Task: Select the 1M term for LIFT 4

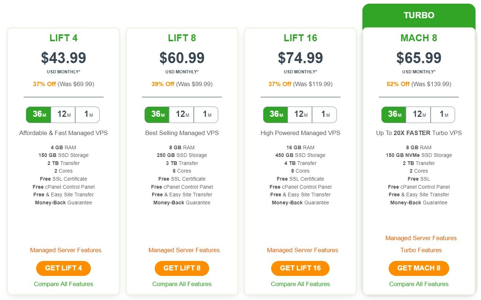Action: coord(87,114)
